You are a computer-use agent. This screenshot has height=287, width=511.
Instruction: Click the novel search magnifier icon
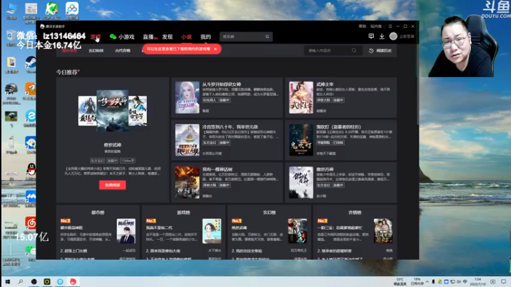tap(355, 50)
